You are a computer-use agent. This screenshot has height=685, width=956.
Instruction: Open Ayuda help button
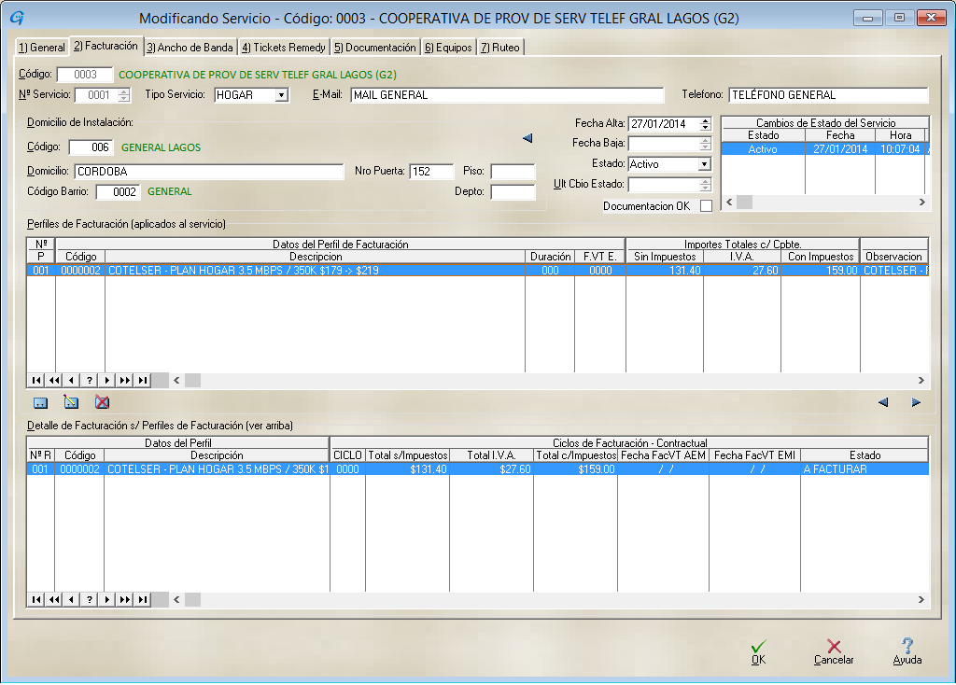(x=907, y=653)
